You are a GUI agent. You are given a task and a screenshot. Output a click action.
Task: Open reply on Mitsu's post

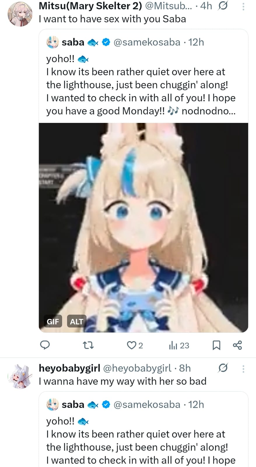coord(45,345)
